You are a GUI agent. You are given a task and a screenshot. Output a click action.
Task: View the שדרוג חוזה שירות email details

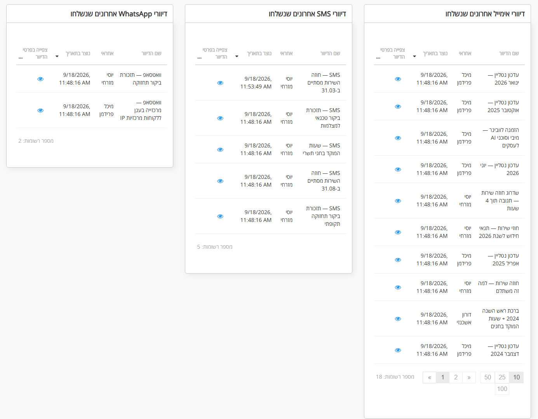pos(398,201)
